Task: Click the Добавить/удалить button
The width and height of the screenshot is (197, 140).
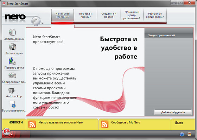Action: (x=173, y=112)
